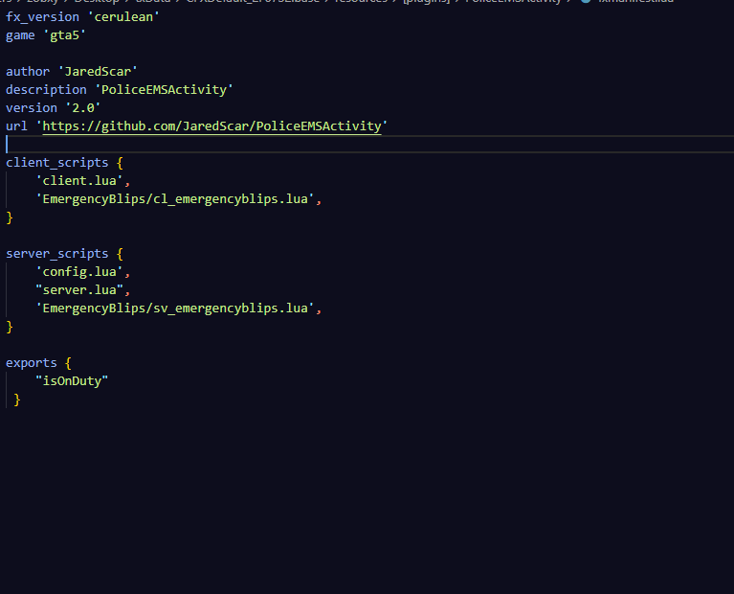Click the game keyword
The image size is (734, 594).
click(x=20, y=35)
